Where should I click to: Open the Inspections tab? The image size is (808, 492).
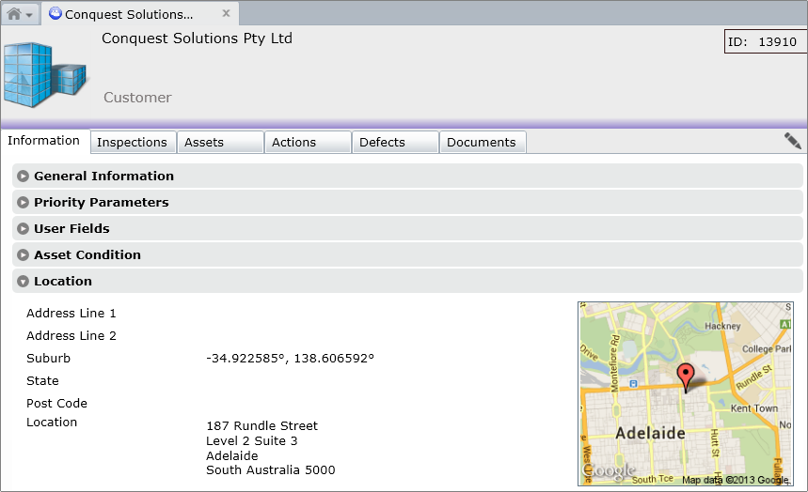click(133, 142)
